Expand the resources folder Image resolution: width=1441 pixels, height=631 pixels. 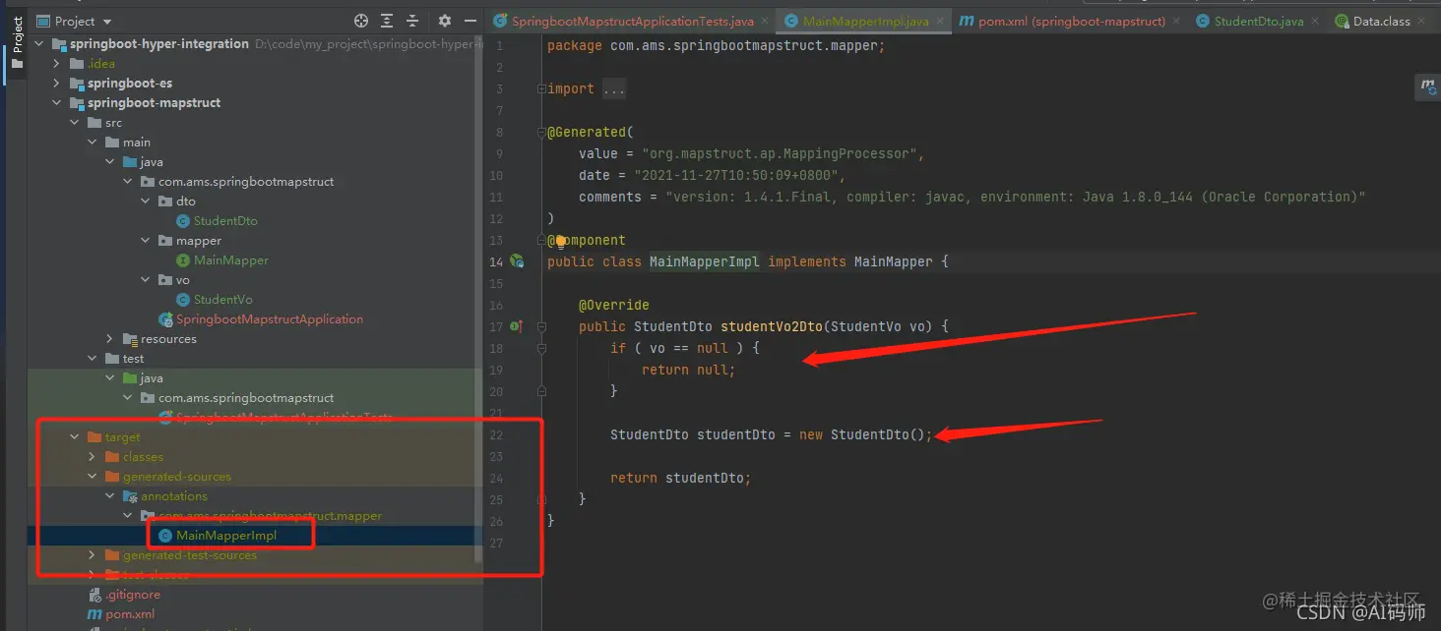(108, 338)
